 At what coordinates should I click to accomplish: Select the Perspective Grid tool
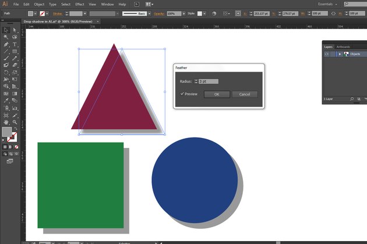tap(15, 86)
